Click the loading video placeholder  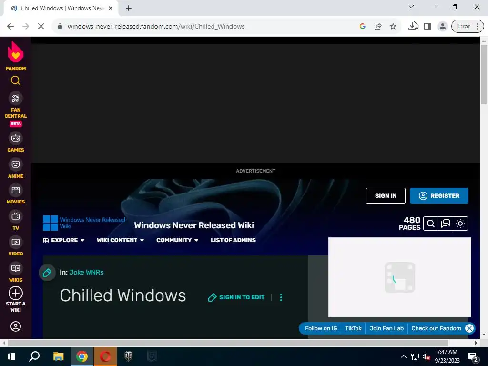(400, 277)
